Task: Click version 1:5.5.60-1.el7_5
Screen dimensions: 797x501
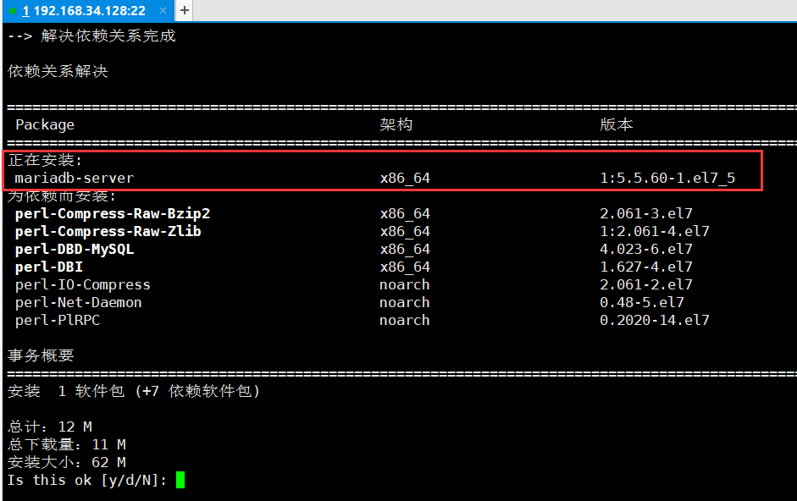Action: pos(667,179)
